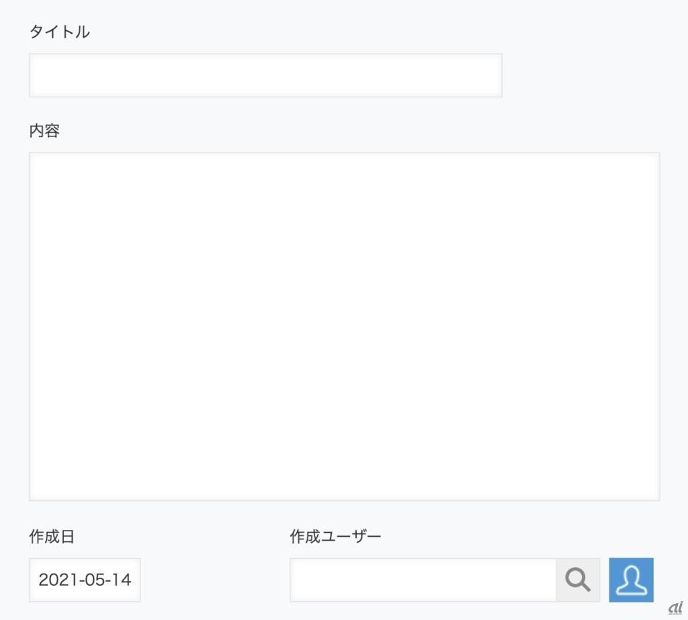Click the 2021-05-14 date value
Image resolution: width=688 pixels, height=620 pixels.
point(85,580)
